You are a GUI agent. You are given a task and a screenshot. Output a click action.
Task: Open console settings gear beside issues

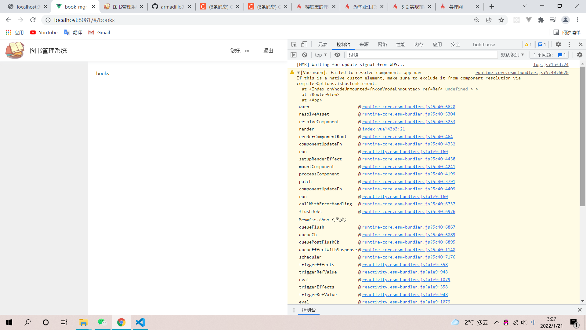tap(580, 55)
